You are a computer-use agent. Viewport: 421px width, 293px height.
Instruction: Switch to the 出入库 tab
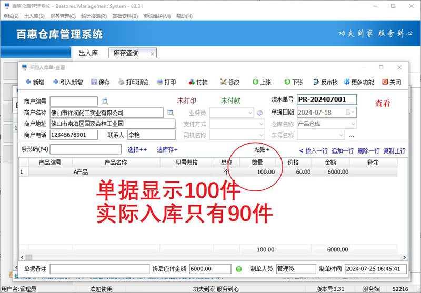88,53
